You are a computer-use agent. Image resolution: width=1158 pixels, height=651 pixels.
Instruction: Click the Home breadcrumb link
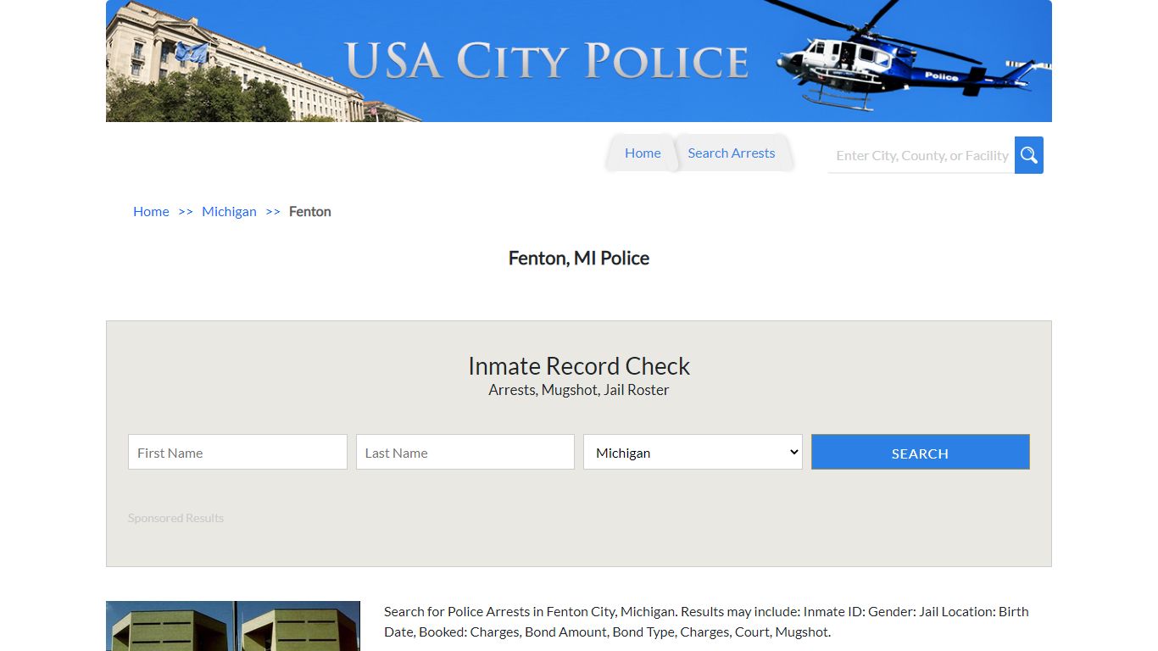[x=151, y=211]
